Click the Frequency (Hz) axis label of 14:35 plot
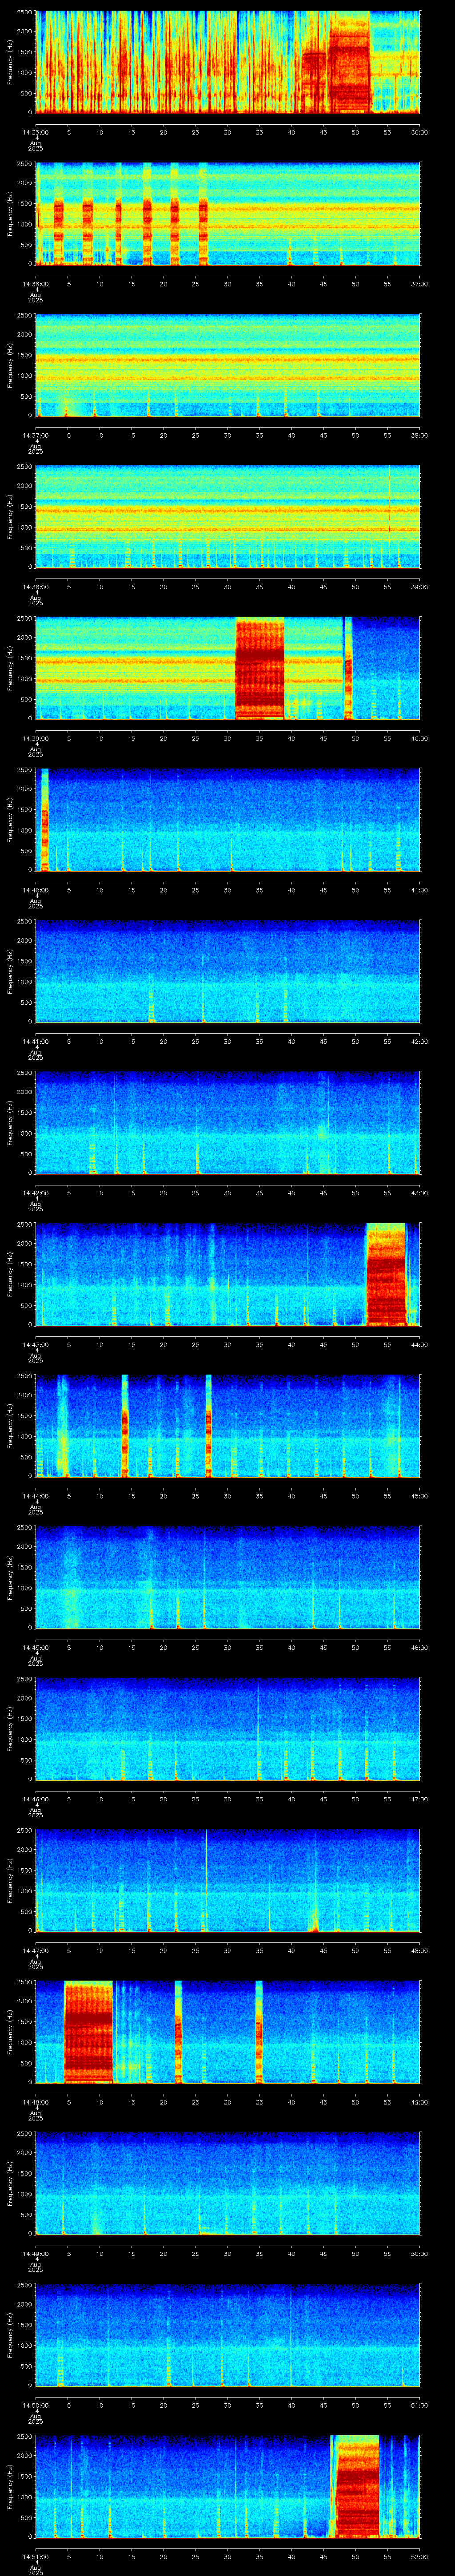The image size is (455, 2576). [10, 62]
